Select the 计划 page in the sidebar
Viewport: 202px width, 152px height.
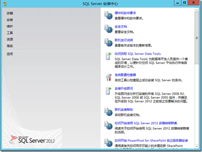(x=10, y=13)
